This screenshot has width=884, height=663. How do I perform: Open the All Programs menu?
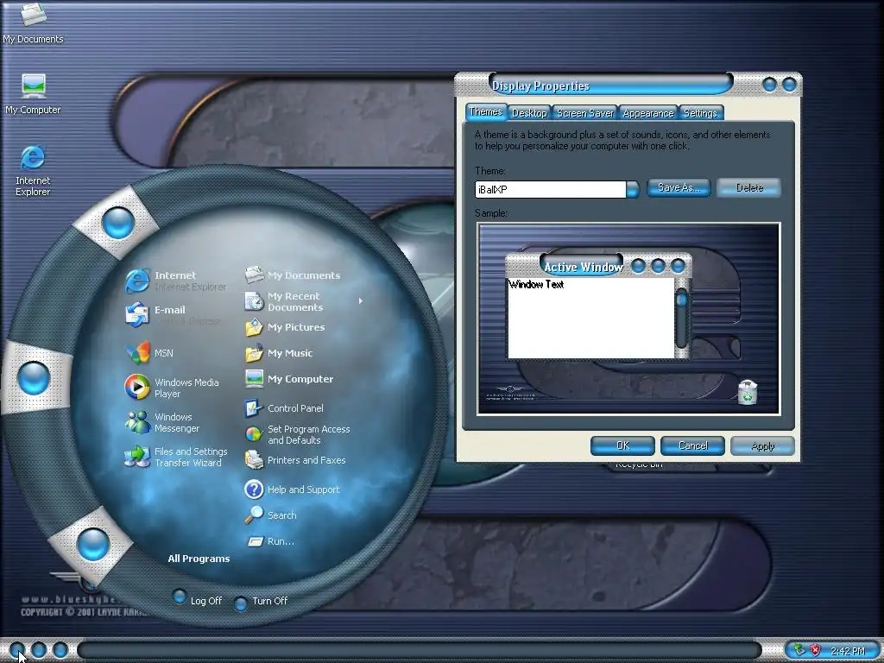[x=199, y=559]
